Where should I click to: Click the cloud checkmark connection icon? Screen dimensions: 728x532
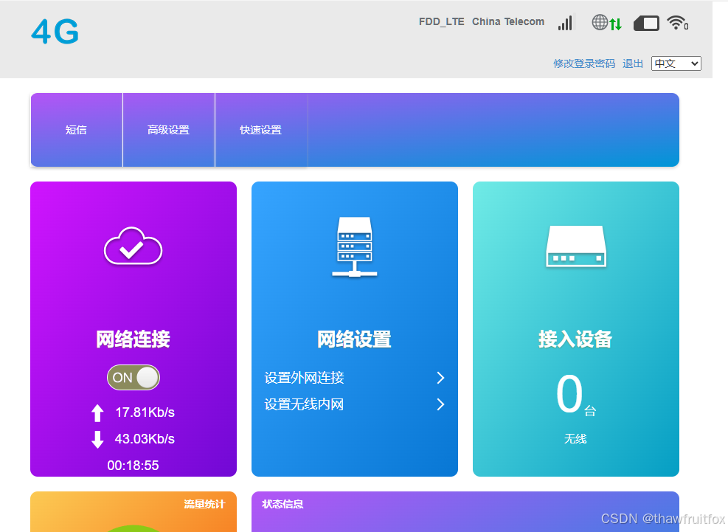134,246
